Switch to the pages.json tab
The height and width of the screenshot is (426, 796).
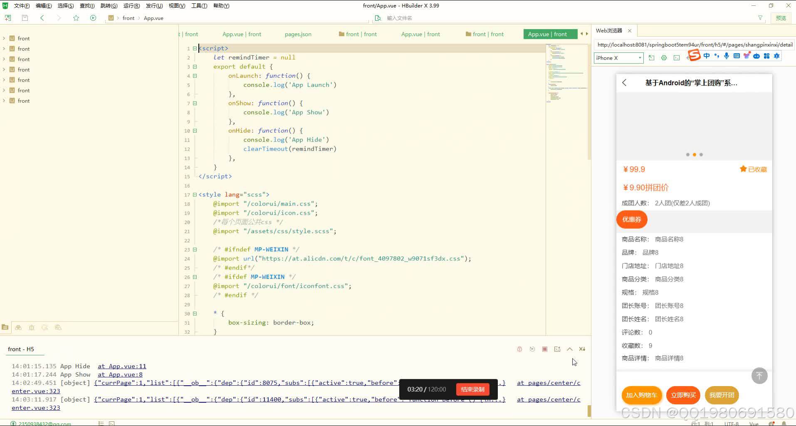click(298, 34)
